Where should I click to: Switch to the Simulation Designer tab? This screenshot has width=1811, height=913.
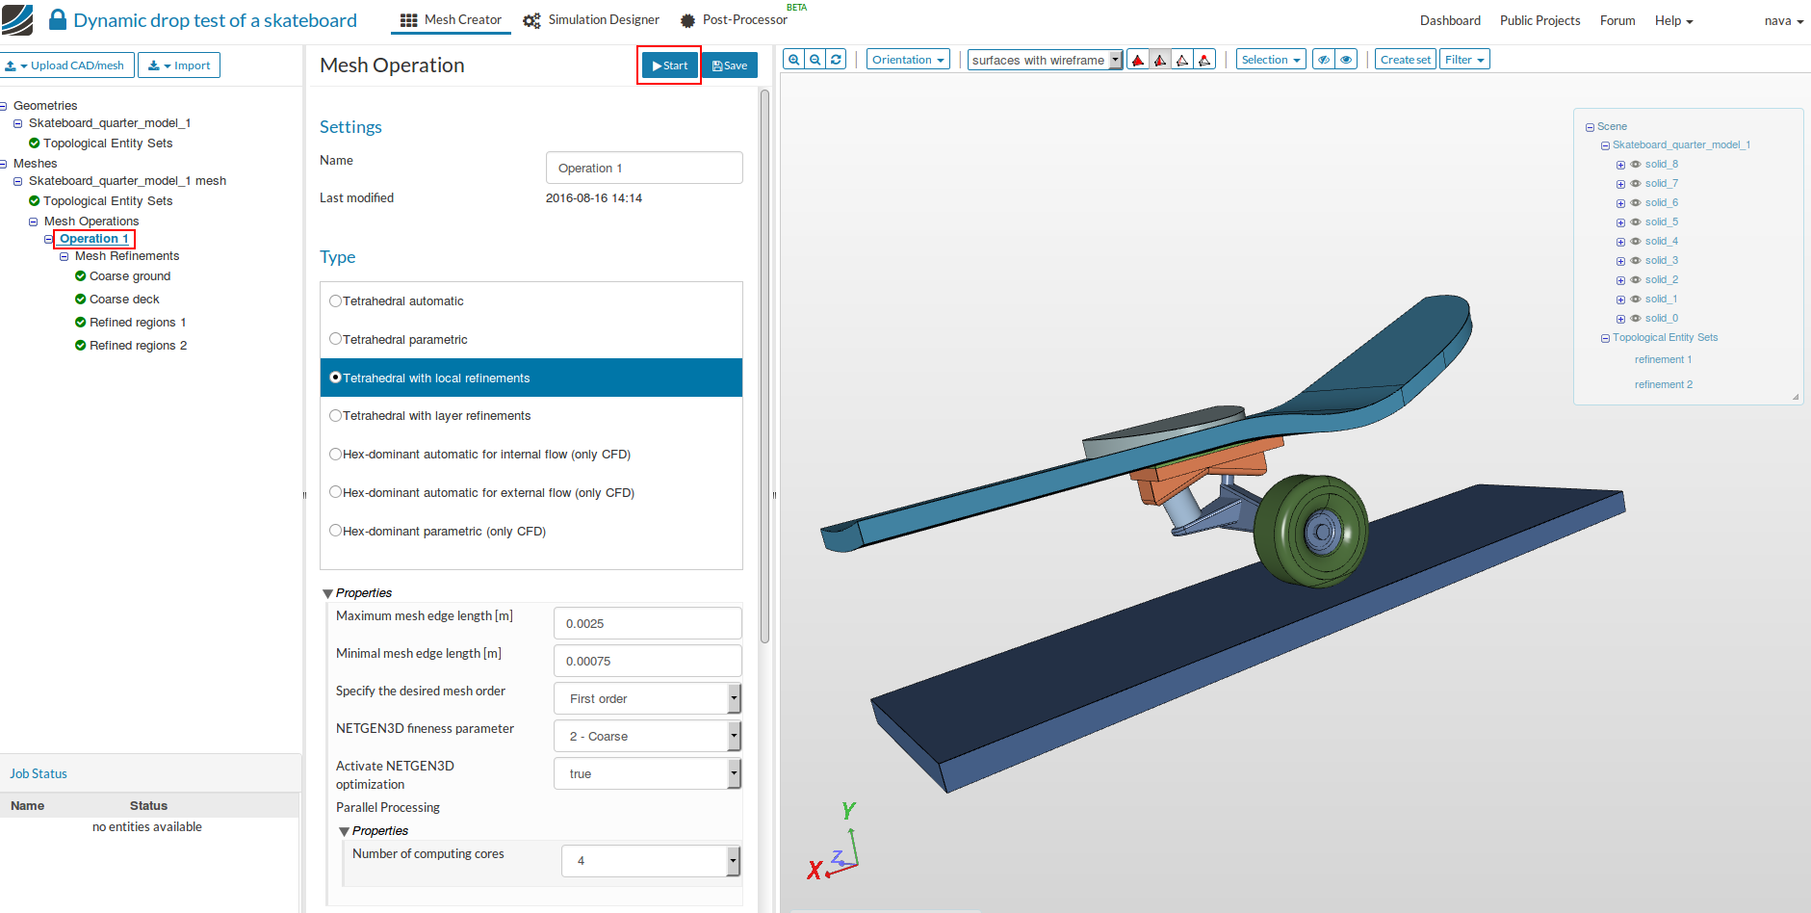pos(591,20)
